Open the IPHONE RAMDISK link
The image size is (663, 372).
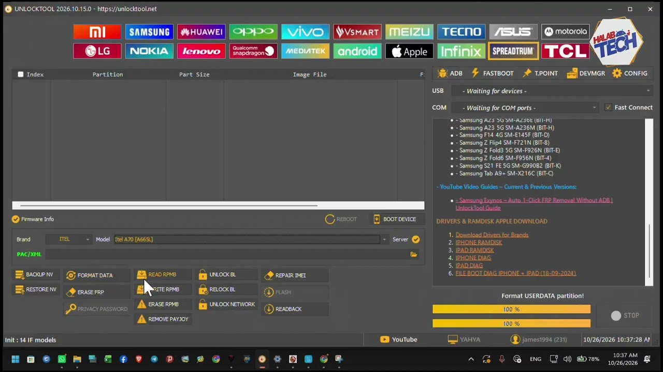(x=479, y=242)
